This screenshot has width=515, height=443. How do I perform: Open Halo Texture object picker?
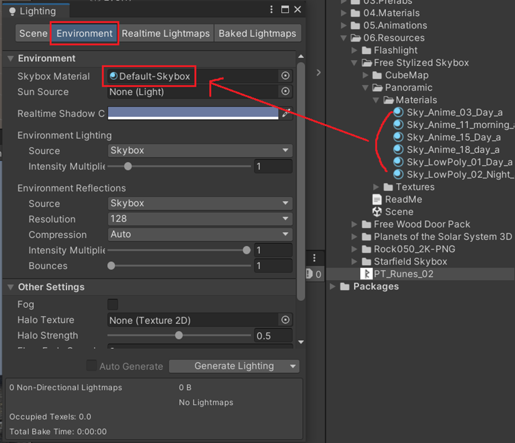[x=285, y=320]
